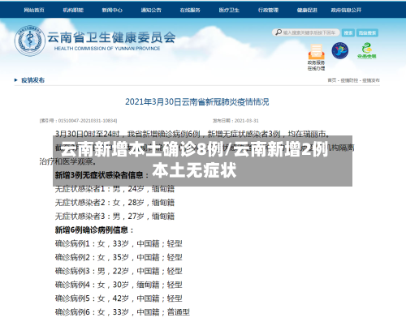
Task: Click the triangle marker beside 疫情发布
Action: (x=16, y=80)
